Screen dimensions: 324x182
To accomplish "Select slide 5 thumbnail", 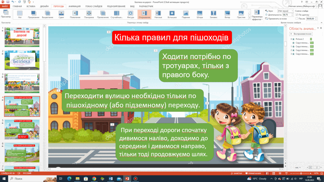I will tap(22, 129).
